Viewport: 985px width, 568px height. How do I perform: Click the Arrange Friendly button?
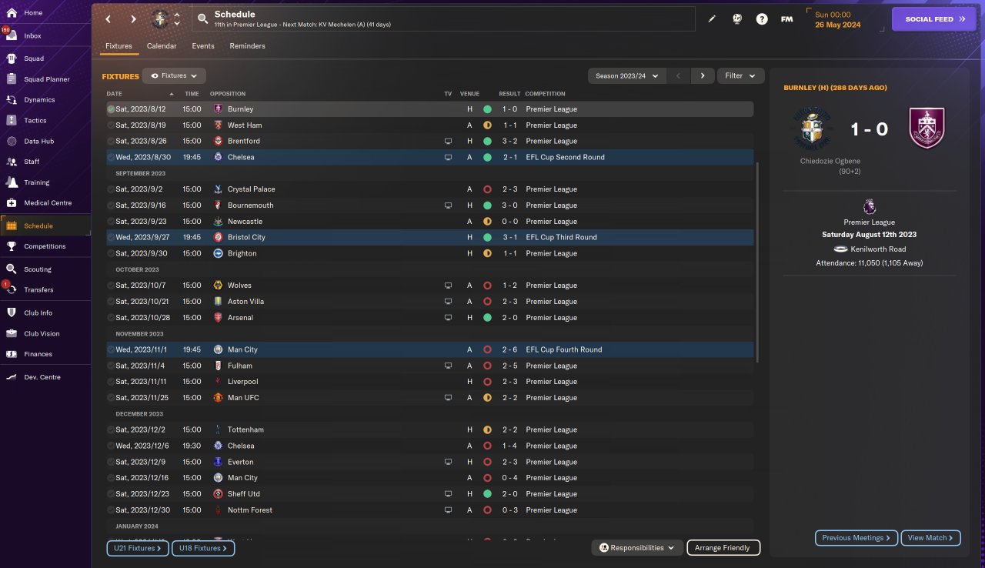click(x=723, y=548)
